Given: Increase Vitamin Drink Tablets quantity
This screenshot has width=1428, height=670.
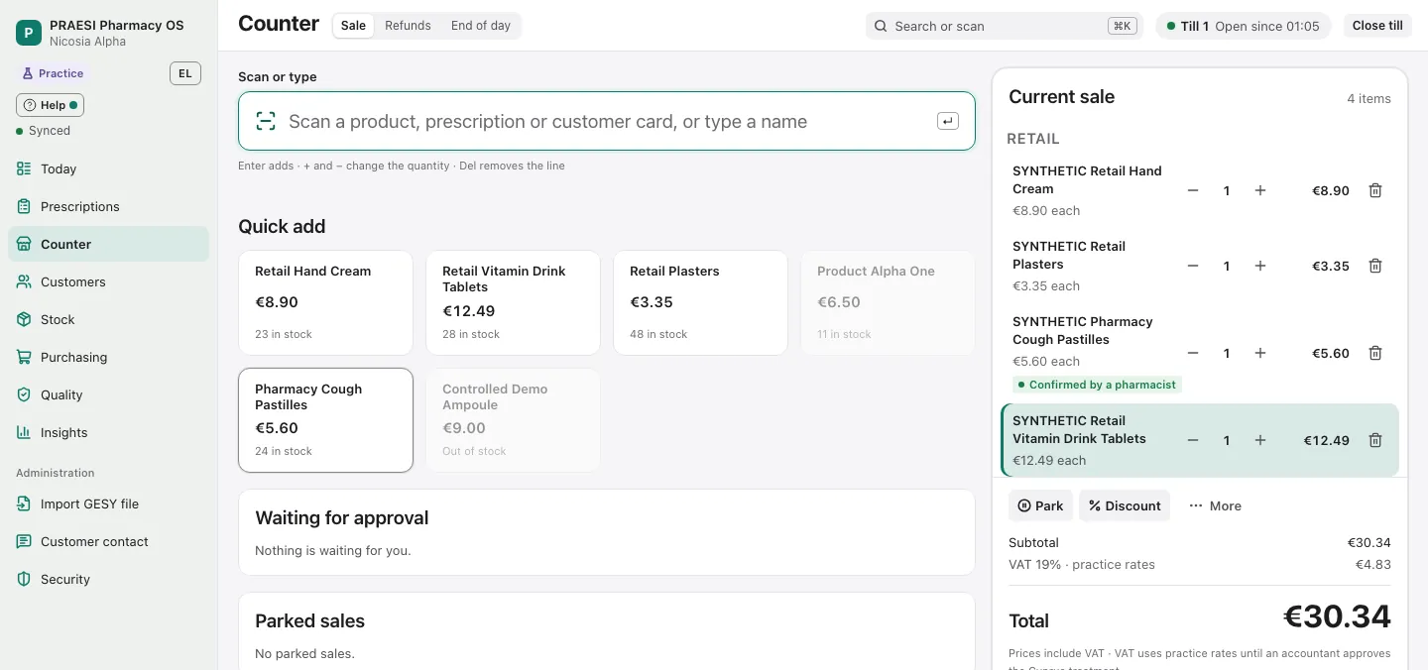Looking at the screenshot, I should coord(1260,440).
